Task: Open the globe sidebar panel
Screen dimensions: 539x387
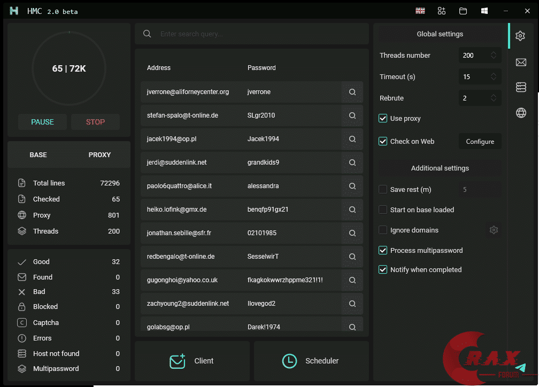Action: [x=521, y=113]
